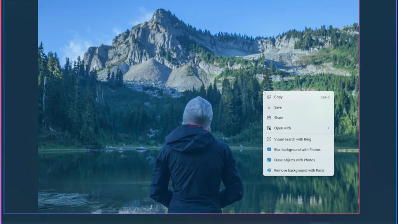Click the Photos icon beside Erase objects

pyautogui.click(x=269, y=160)
